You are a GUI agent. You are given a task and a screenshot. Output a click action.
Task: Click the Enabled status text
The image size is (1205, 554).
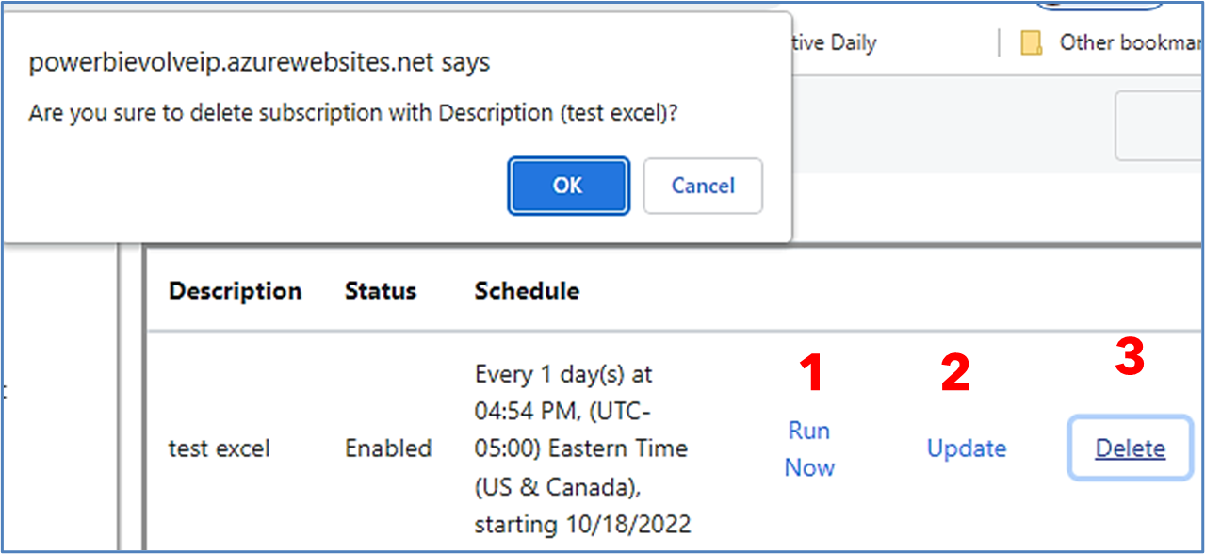388,448
